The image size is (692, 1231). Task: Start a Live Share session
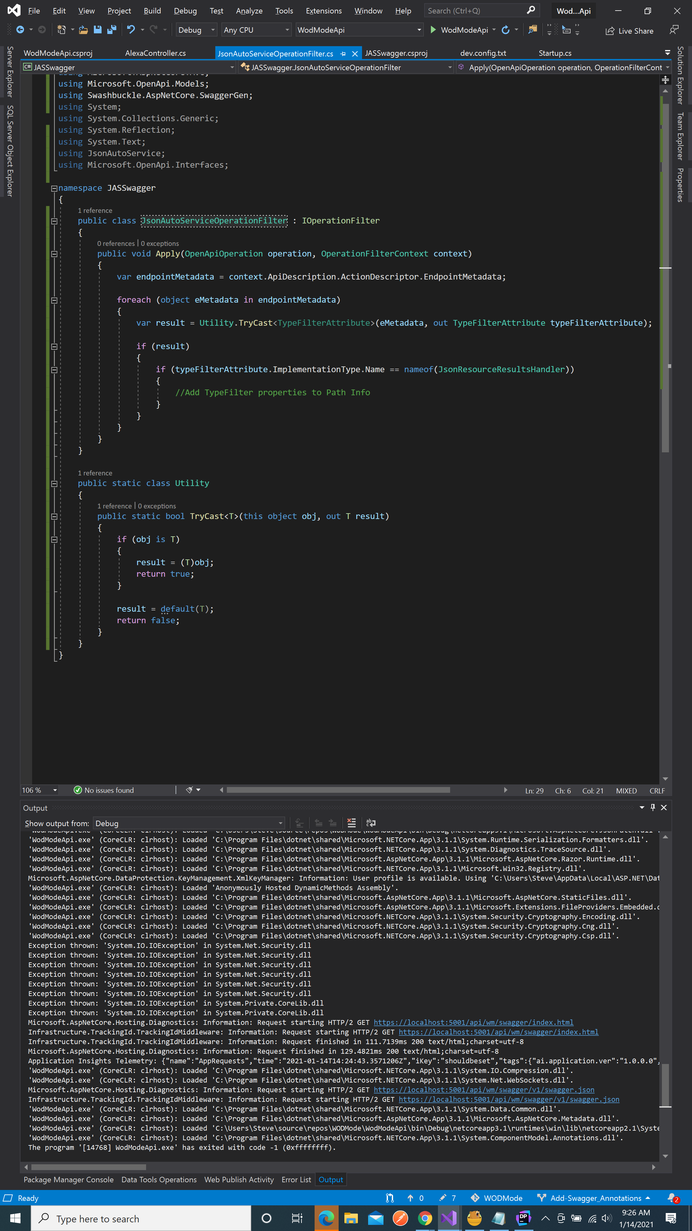[630, 30]
